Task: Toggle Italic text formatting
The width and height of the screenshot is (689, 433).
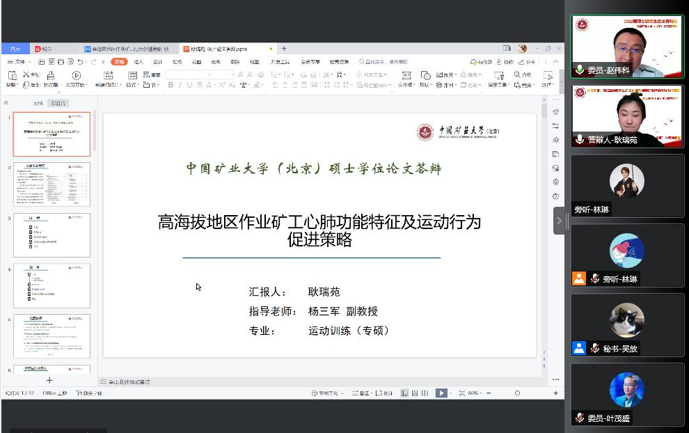Action: pos(180,85)
